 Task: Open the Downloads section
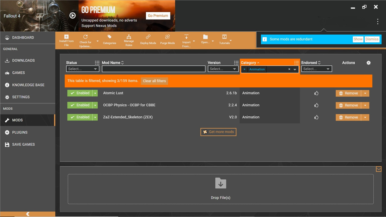coord(27,61)
